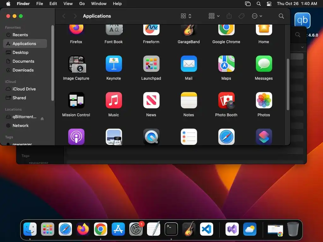Open GarageBand in the Applications folder
Image resolution: width=323 pixels, height=242 pixels.
(x=189, y=30)
